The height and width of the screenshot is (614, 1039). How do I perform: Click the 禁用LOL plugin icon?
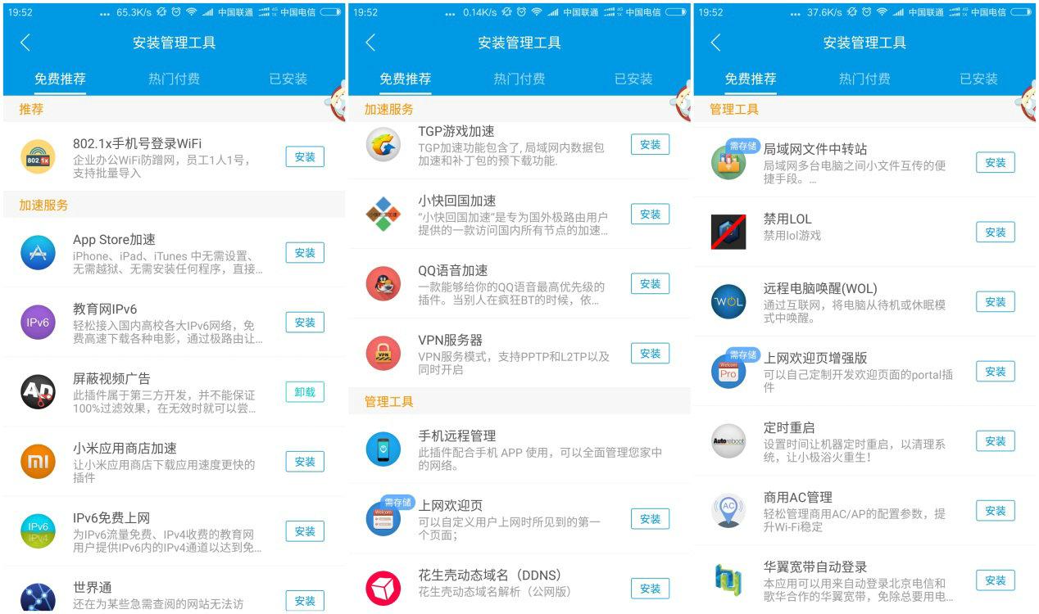point(728,232)
